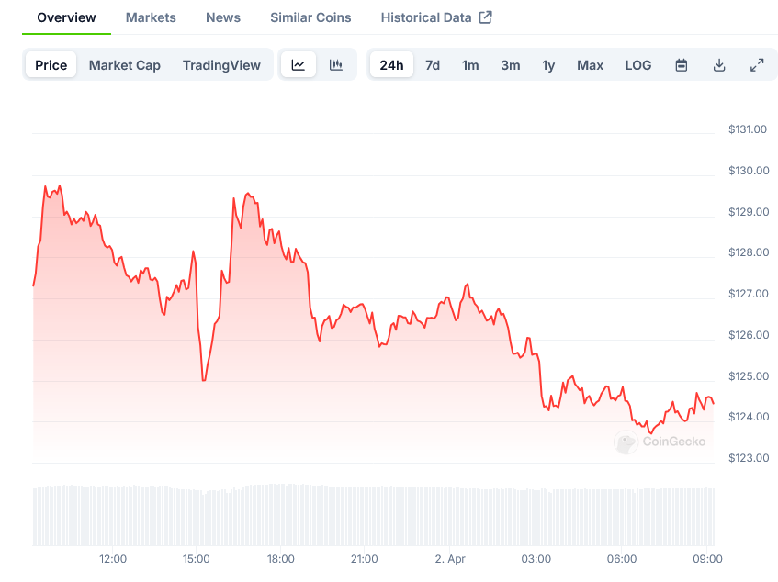Activate TradingView chart mode

220,64
